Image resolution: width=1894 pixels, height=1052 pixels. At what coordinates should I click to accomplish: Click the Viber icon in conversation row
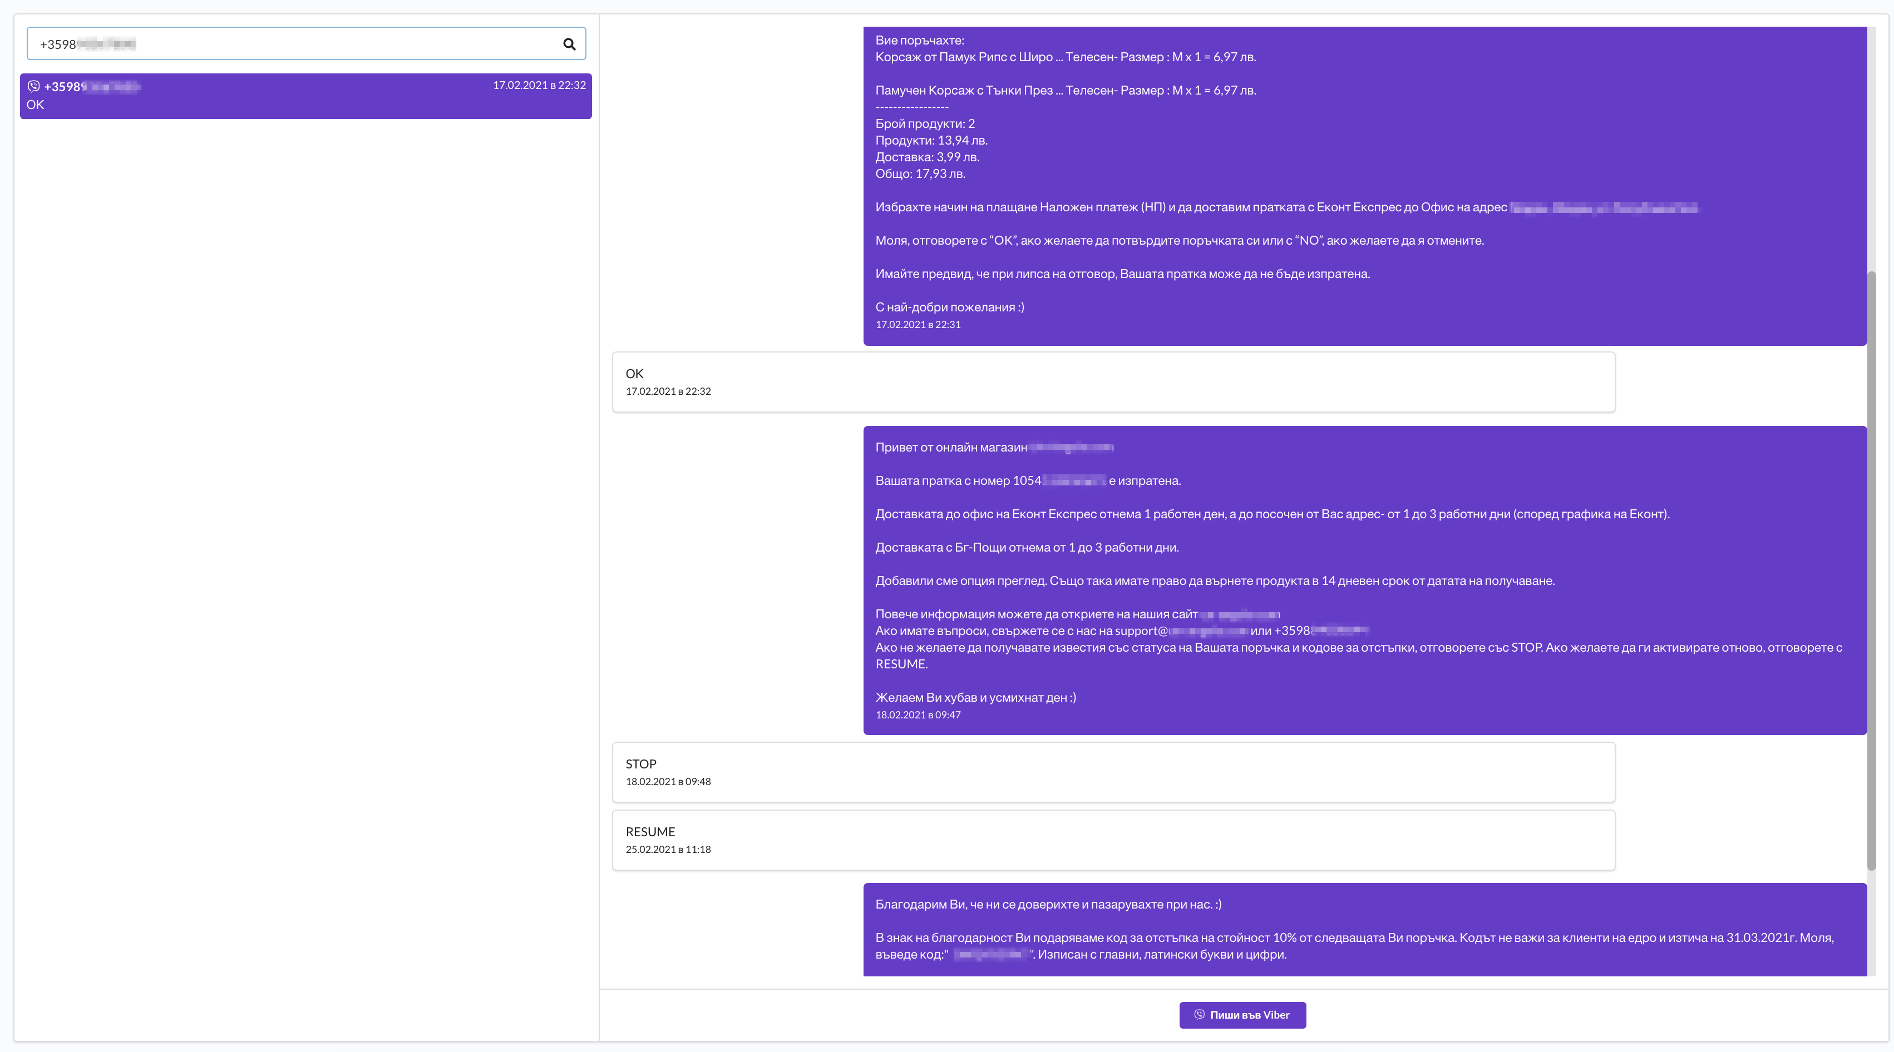[34, 86]
